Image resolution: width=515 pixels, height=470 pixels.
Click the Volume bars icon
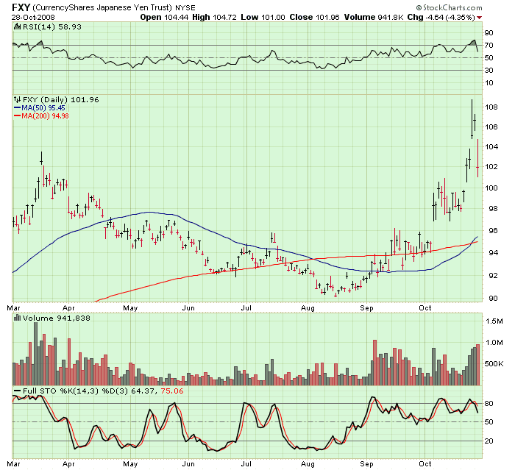click(x=17, y=318)
